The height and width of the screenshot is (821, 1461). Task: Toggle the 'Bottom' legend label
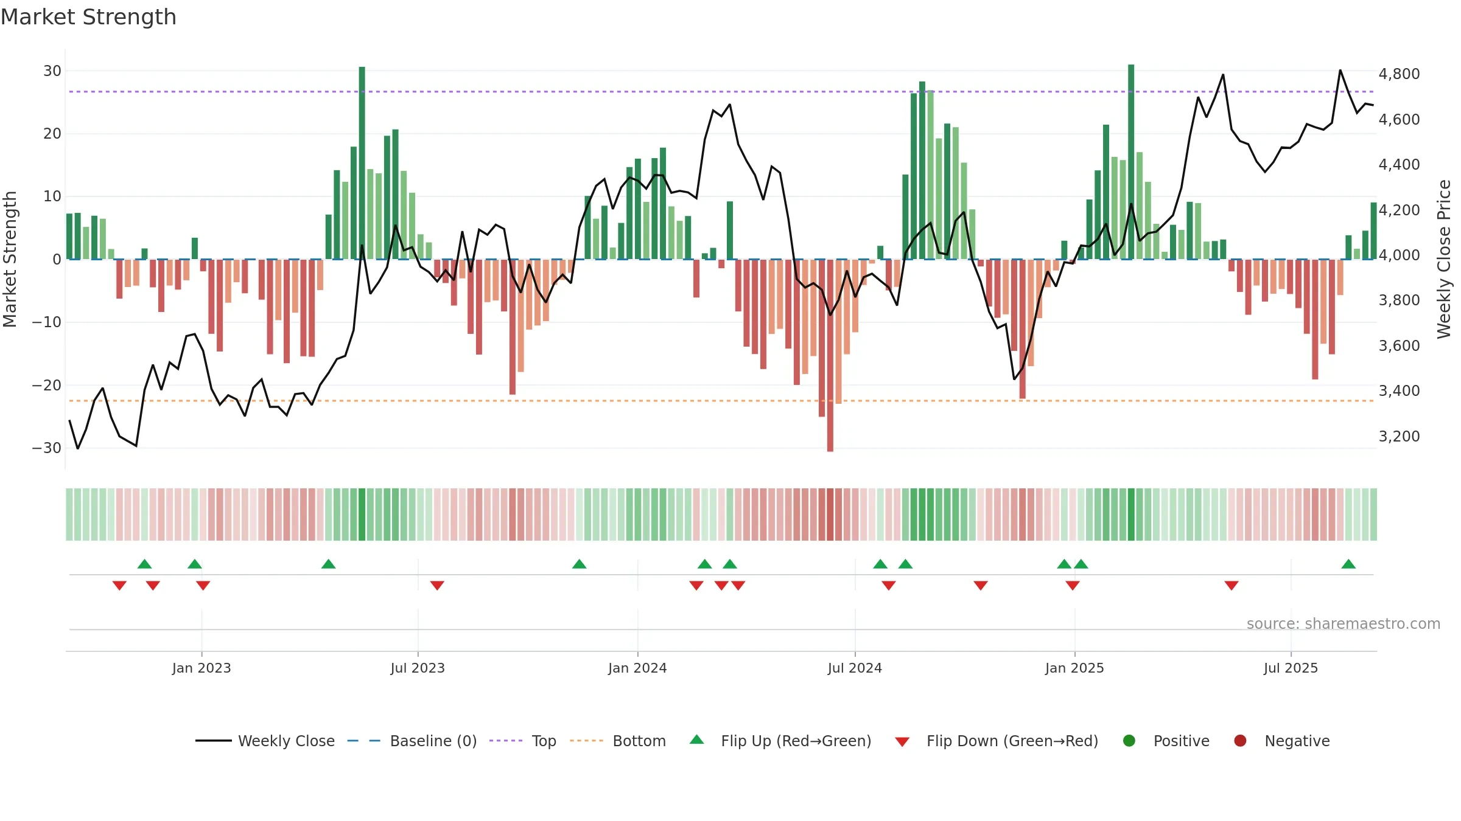tap(639, 741)
